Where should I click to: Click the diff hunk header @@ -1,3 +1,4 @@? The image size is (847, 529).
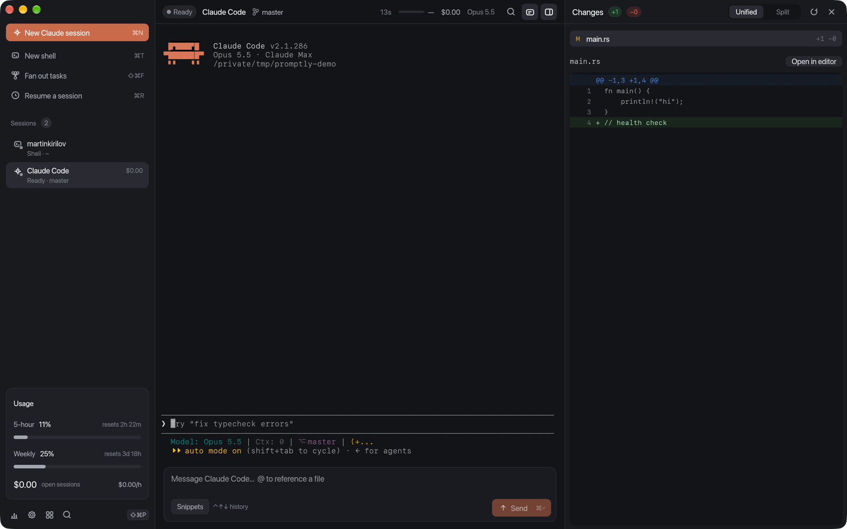(706, 80)
